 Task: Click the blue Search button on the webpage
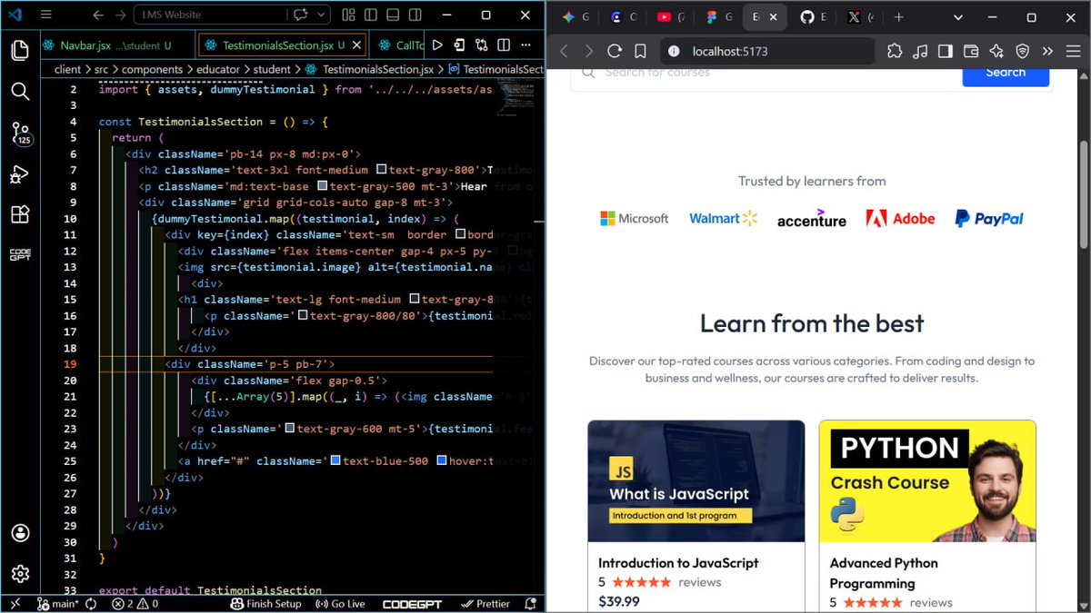(x=1005, y=74)
